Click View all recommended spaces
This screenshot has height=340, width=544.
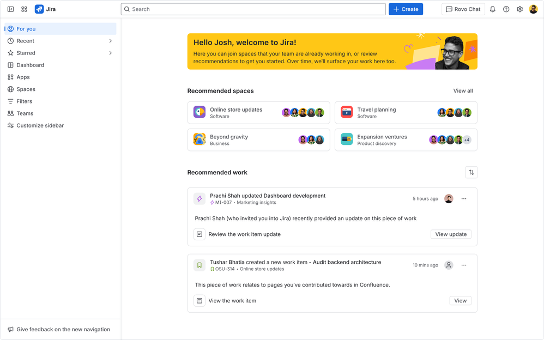click(x=463, y=91)
